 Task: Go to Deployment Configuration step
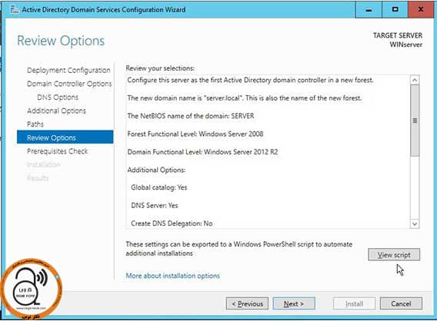click(68, 70)
